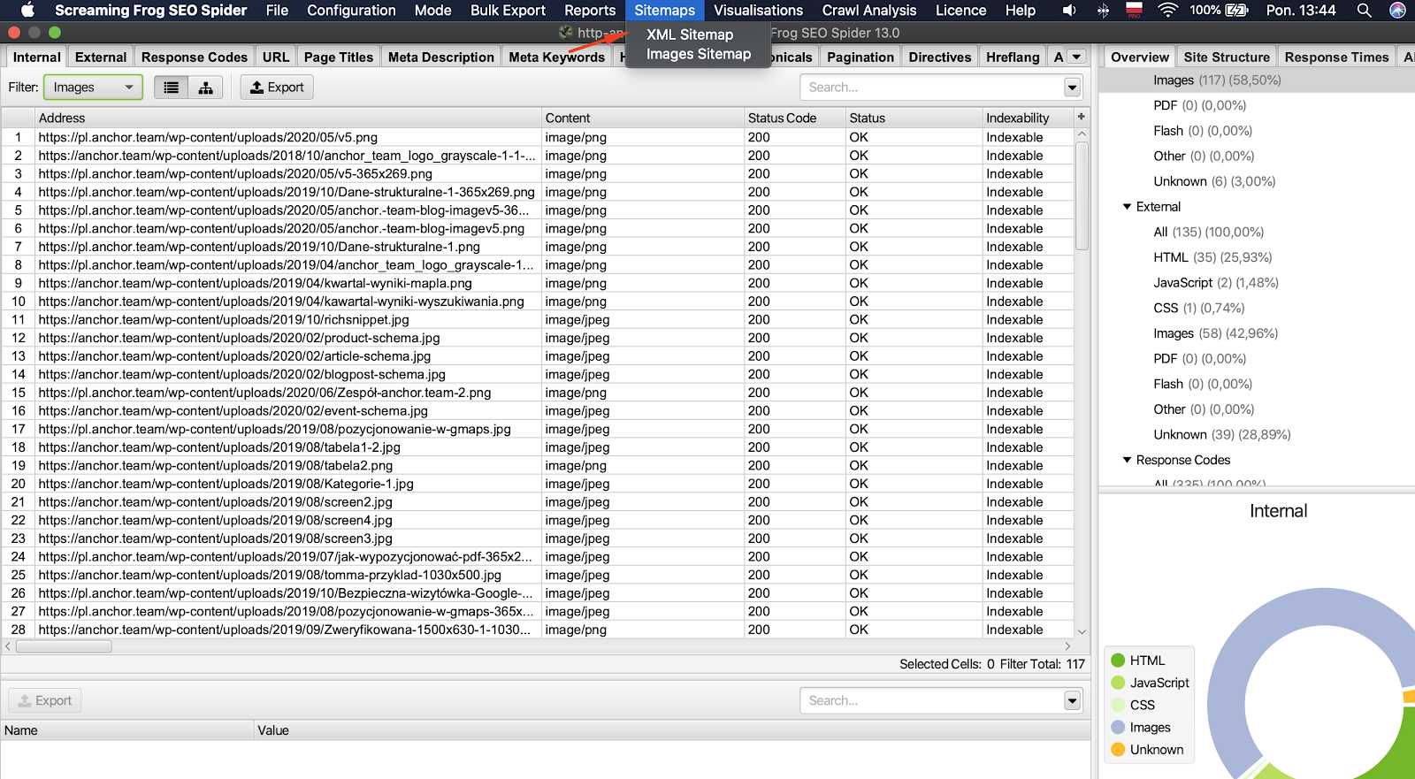Image resolution: width=1415 pixels, height=779 pixels.
Task: Click the Polish flag input source icon
Action: [x=1134, y=11]
